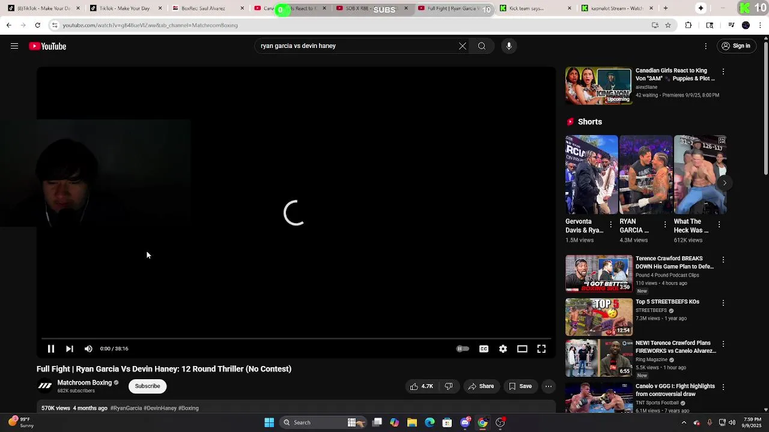Enter full screen mode
This screenshot has width=769, height=432.
[541, 349]
